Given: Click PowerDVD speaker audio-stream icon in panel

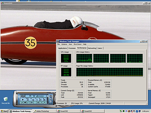Looking at the screenshot, I should point(32,102).
